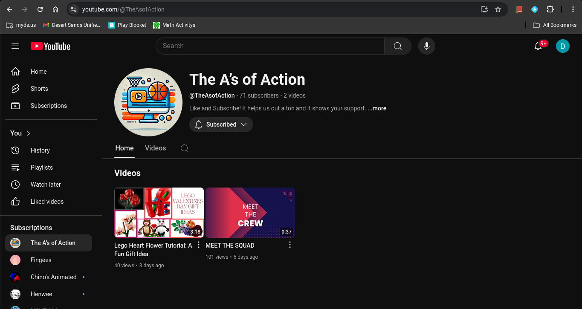Click the address bar URL
The image size is (582, 309).
tap(123, 9)
